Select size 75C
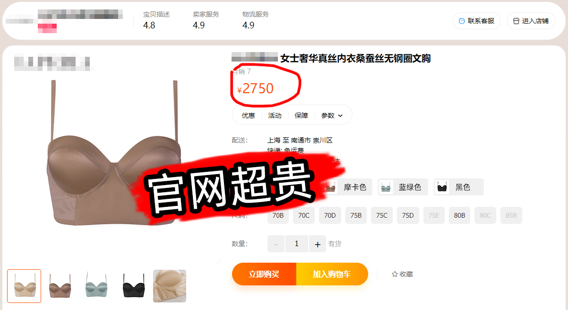568x310 pixels. pyautogui.click(x=382, y=215)
